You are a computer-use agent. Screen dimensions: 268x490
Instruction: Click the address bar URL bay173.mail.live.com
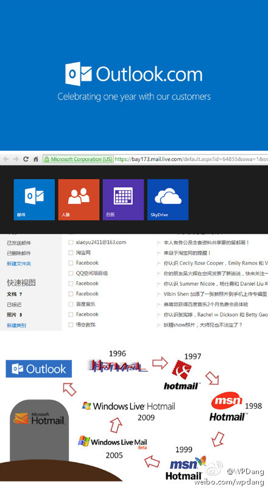pyautogui.click(x=191, y=159)
